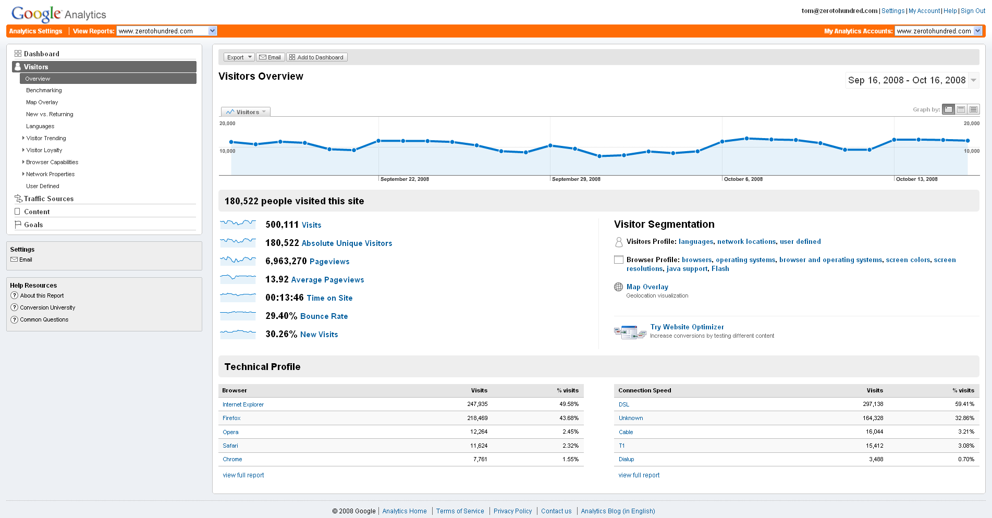Select New vs. Returning report

(50, 114)
